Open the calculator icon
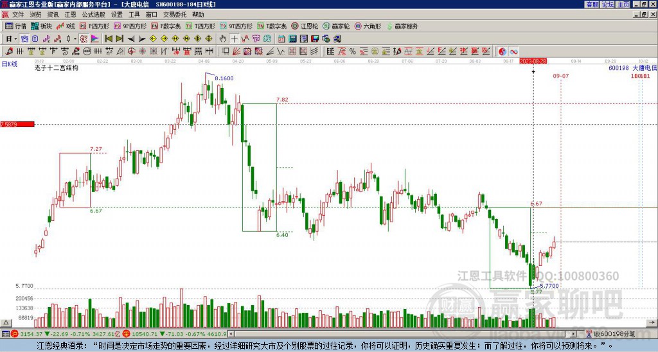 click(292, 39)
